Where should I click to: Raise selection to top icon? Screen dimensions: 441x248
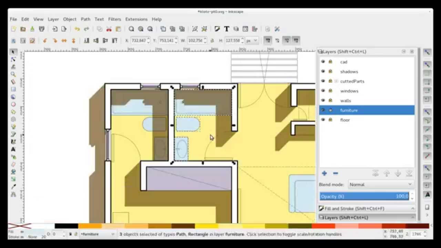coord(115,41)
